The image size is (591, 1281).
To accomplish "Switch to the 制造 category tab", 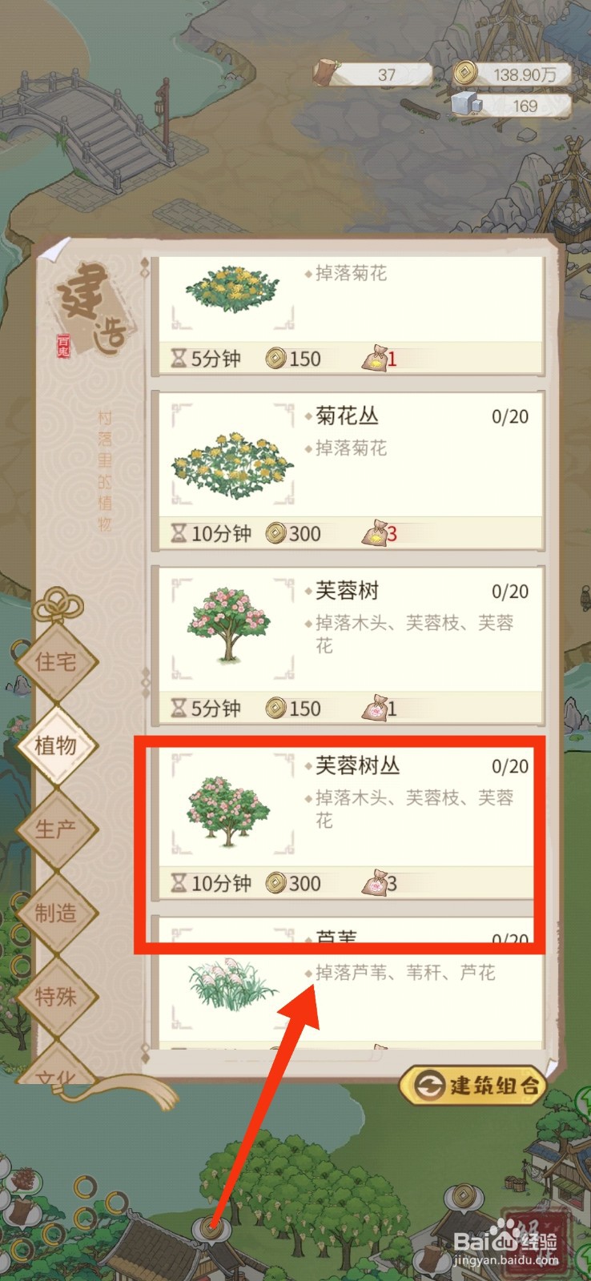I will [x=56, y=913].
